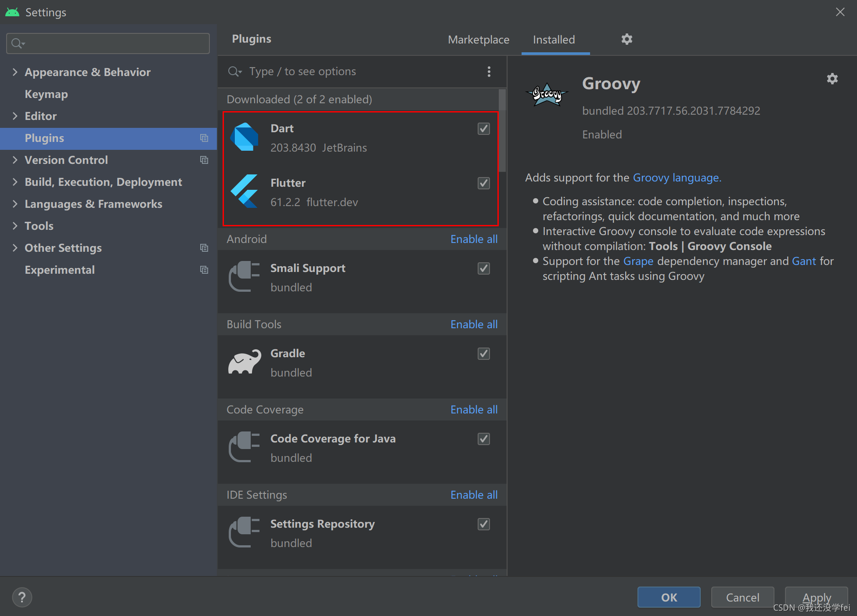The image size is (857, 616).
Task: Disable the Dart plugin checkbox
Action: [483, 129]
